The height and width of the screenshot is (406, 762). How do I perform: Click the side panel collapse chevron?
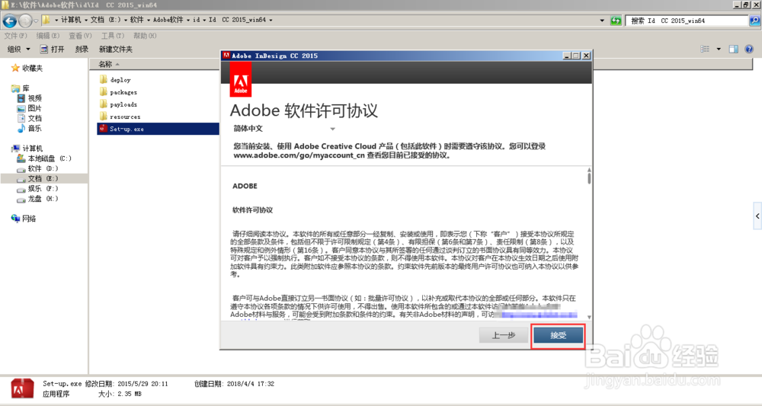click(757, 216)
